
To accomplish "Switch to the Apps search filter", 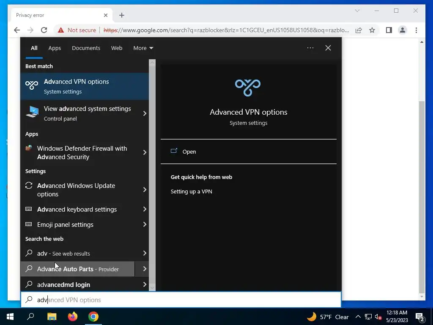I will pyautogui.click(x=55, y=48).
